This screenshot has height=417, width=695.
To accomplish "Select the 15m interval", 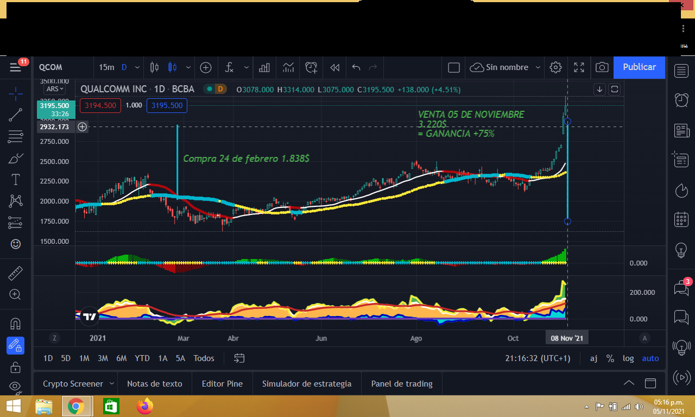I will [106, 67].
